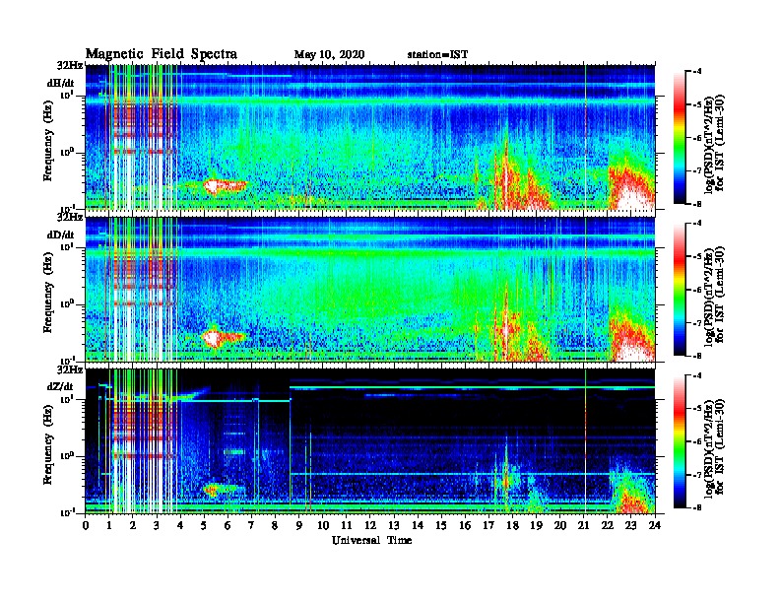Click hour 8 on the Universal Time axis

click(x=275, y=526)
